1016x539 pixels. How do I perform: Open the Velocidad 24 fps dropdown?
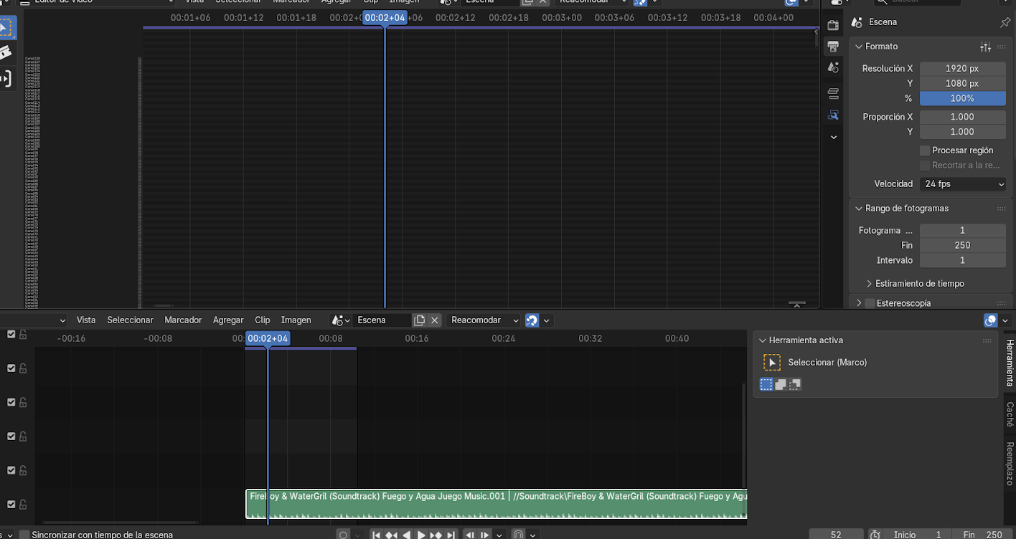click(x=962, y=184)
